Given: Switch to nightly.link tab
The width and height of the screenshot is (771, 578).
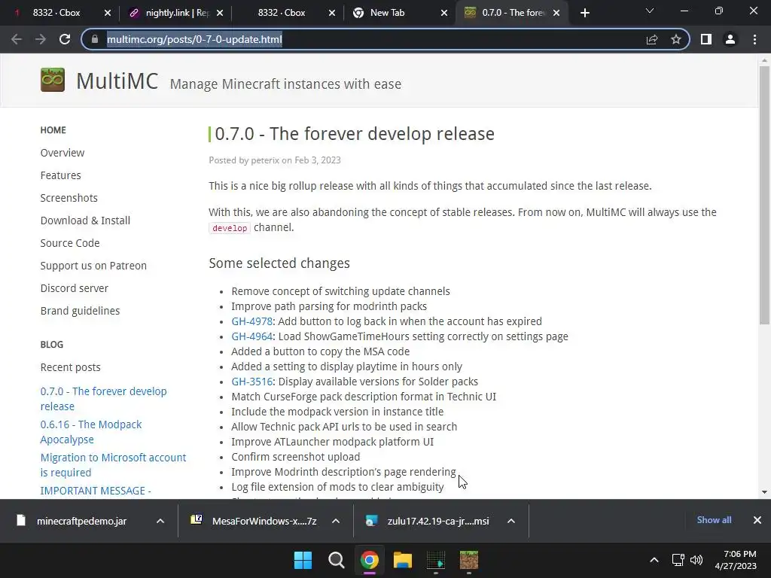Looking at the screenshot, I should point(175,13).
